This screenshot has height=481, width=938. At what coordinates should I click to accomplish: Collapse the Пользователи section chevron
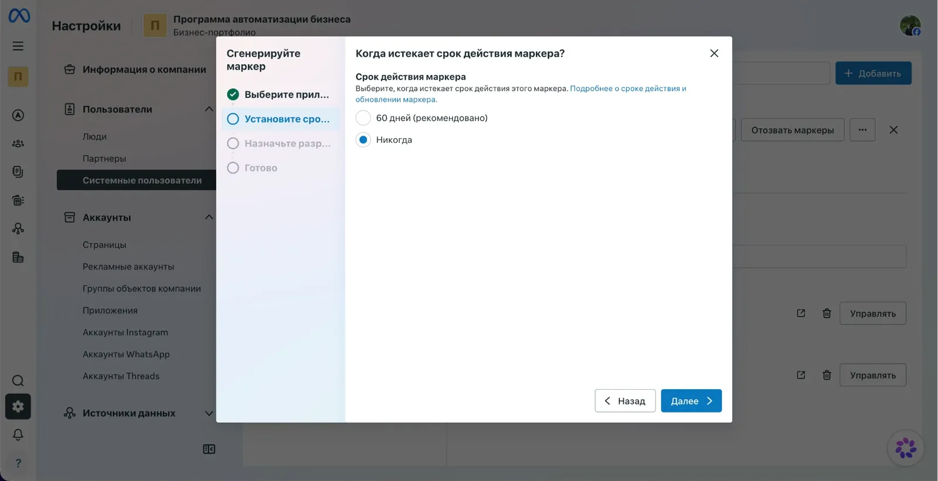209,109
